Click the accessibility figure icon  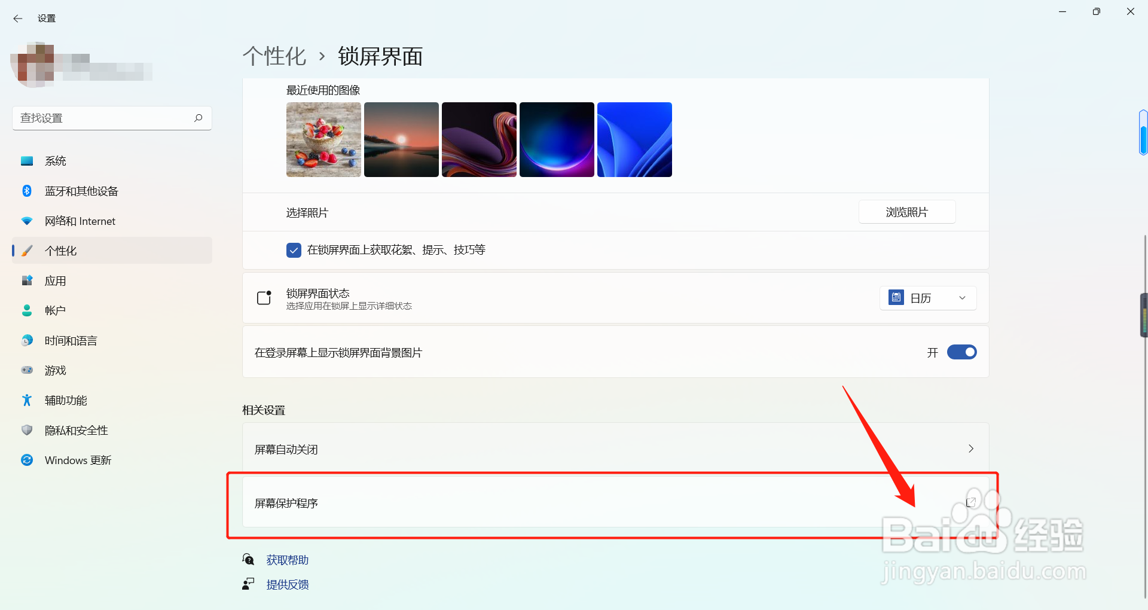tap(27, 400)
